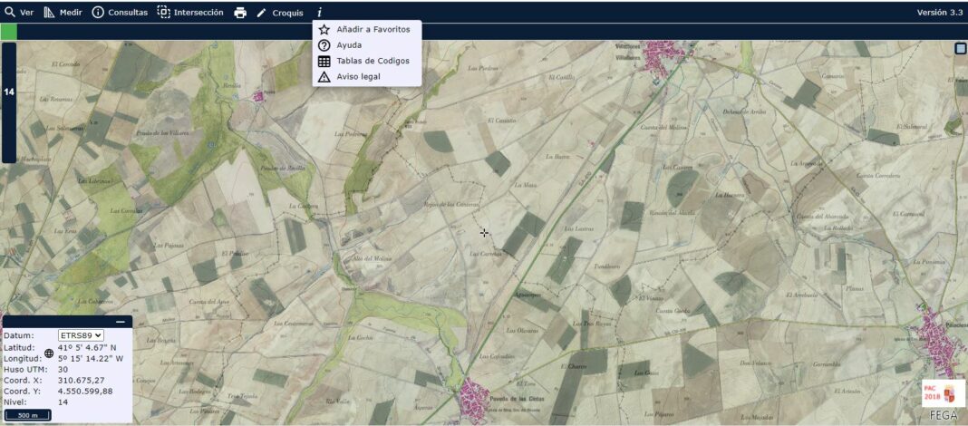Open the Consultas menu
Image resolution: width=968 pixels, height=426 pixels.
[120, 13]
